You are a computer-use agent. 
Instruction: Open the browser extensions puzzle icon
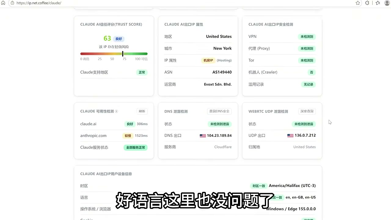click(x=367, y=3)
